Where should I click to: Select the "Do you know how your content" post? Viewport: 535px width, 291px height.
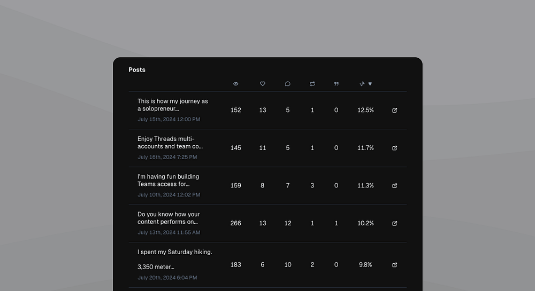pyautogui.click(x=169, y=218)
